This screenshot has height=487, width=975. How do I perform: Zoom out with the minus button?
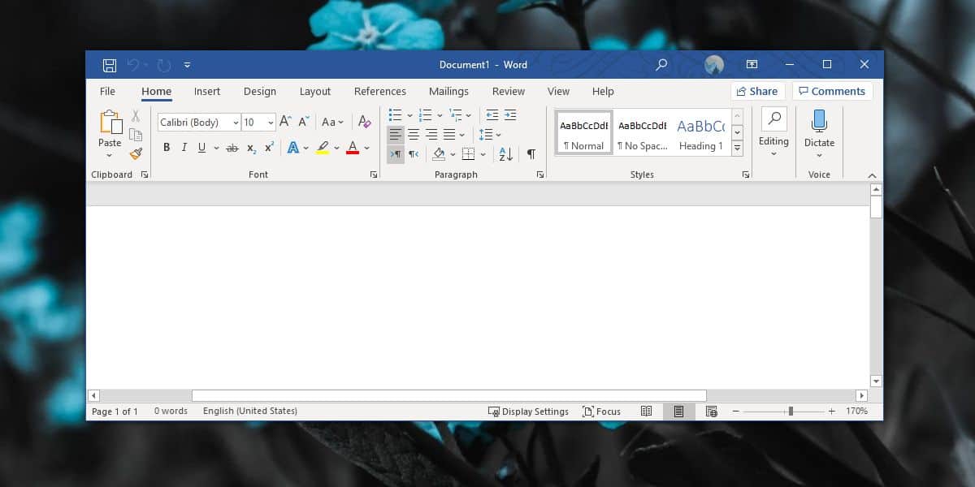[x=735, y=412]
